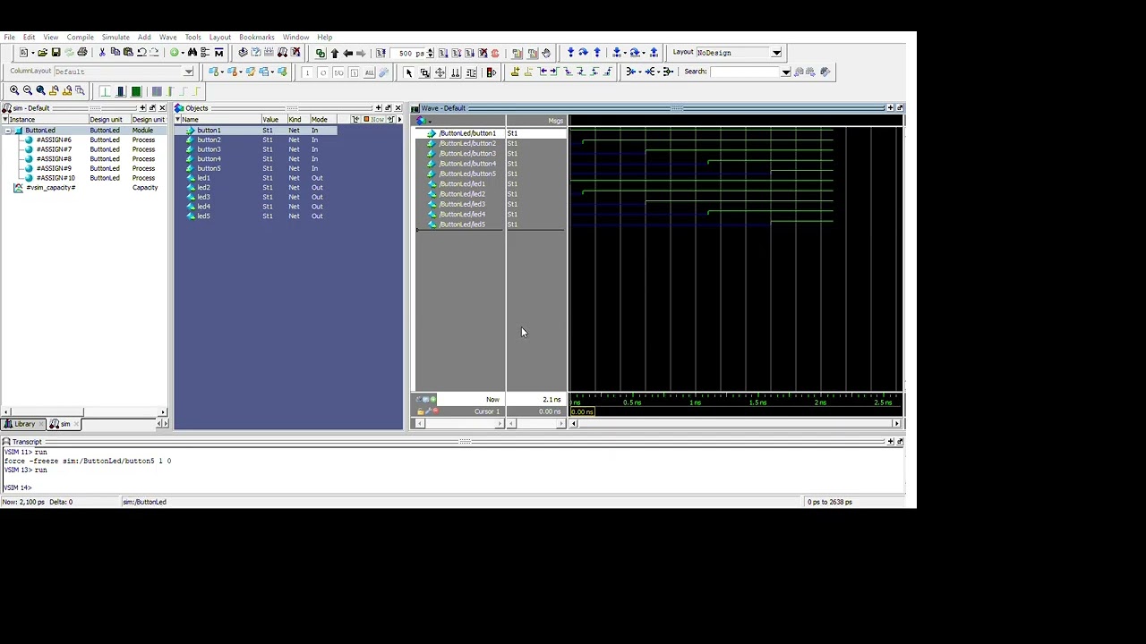Open the Bookmarks menu
This screenshot has height=644, width=1146.
(x=256, y=38)
